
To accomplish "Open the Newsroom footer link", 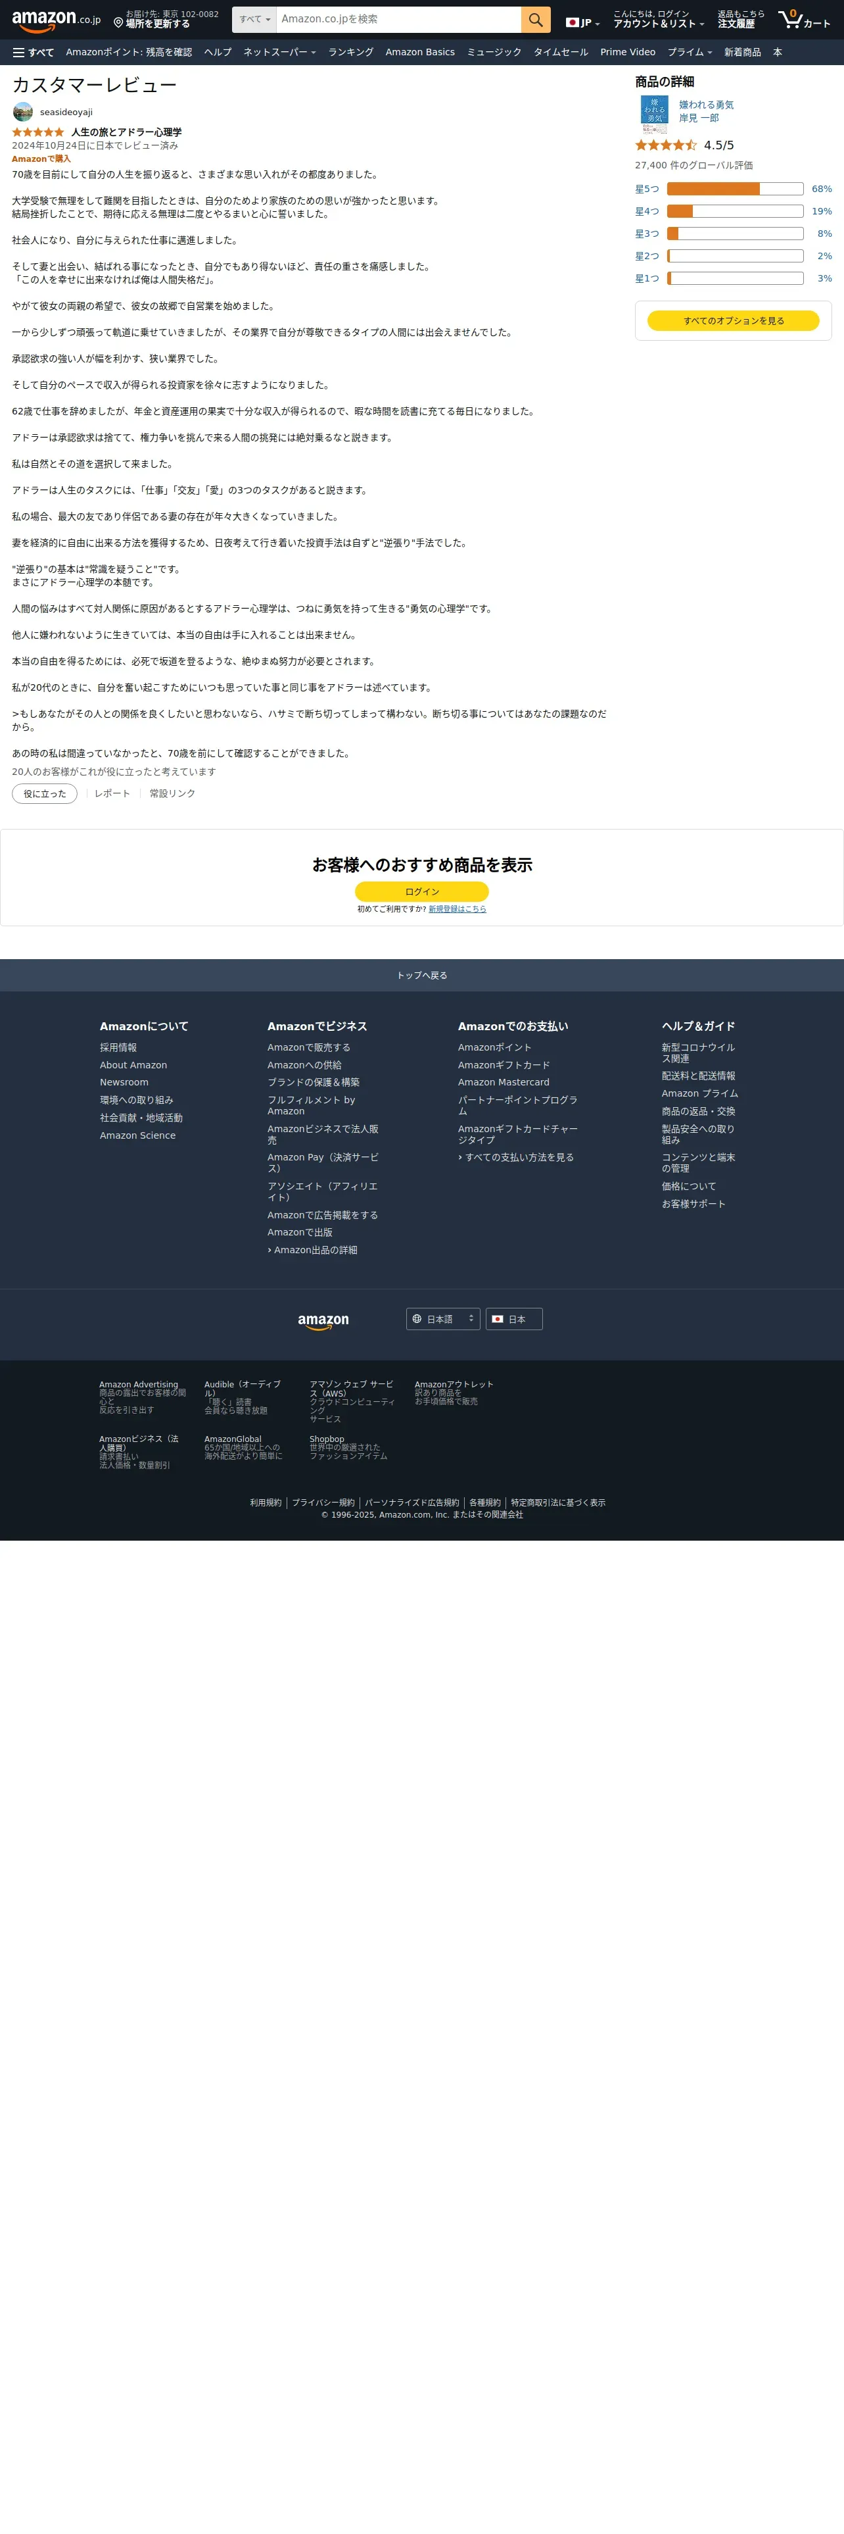I will [124, 1082].
